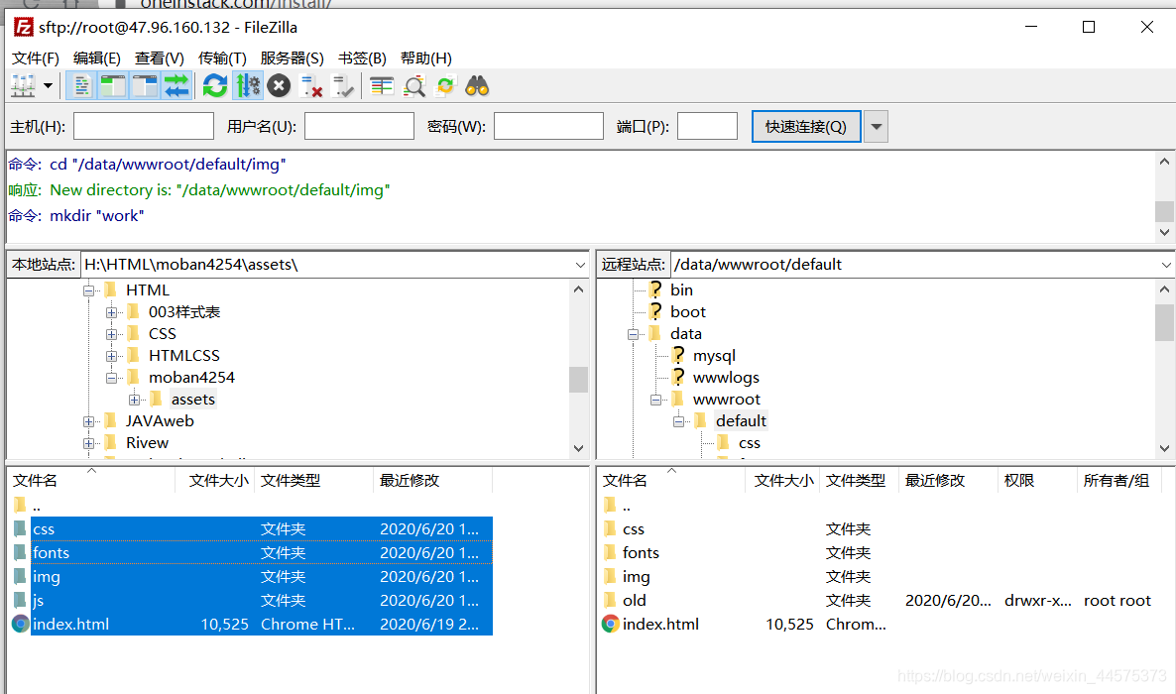Select the remote img folder row

point(881,576)
